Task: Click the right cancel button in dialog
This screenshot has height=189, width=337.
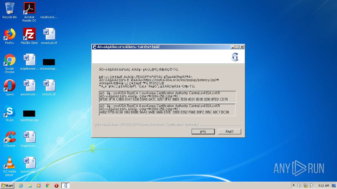Action: tap(229, 132)
